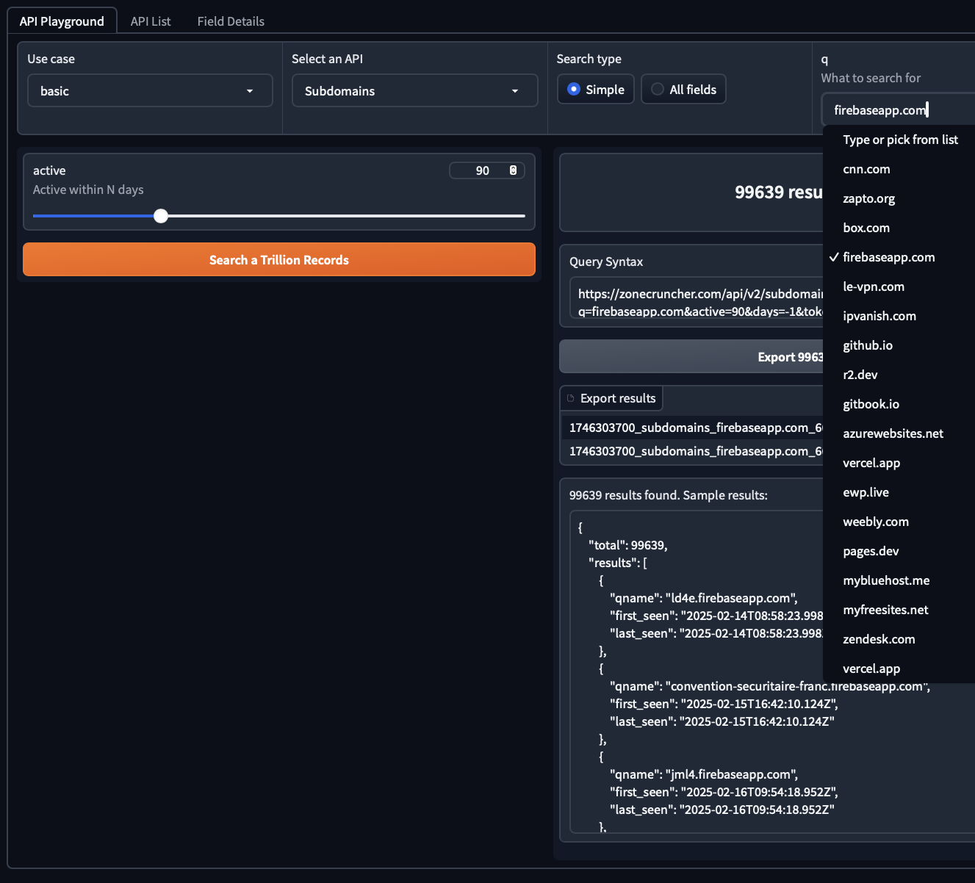The image size is (975, 883).
Task: Choose zapto.org from the list
Action: pyautogui.click(x=899, y=198)
